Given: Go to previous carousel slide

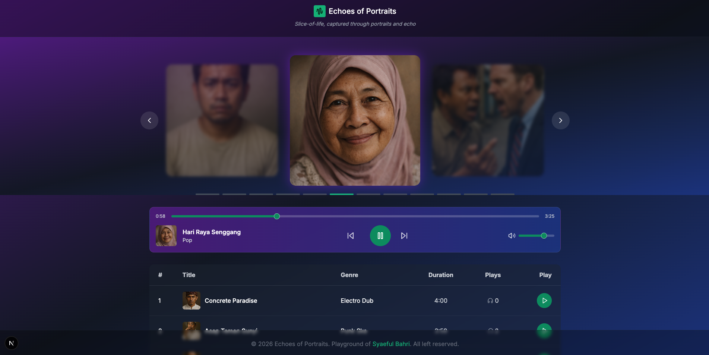Looking at the screenshot, I should tap(149, 120).
